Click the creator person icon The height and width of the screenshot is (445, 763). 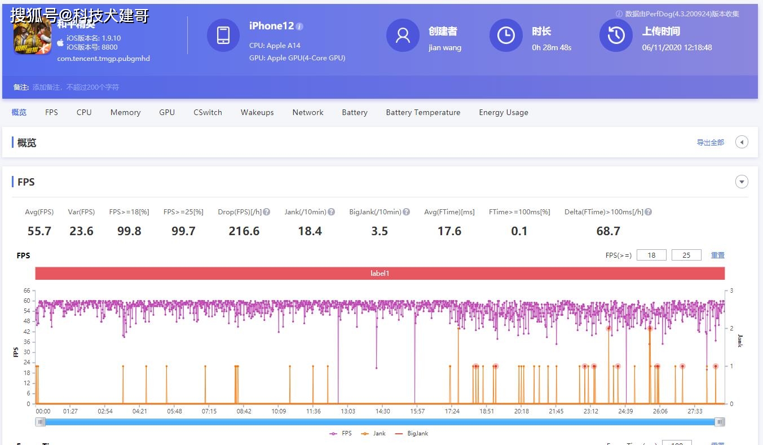click(x=403, y=35)
